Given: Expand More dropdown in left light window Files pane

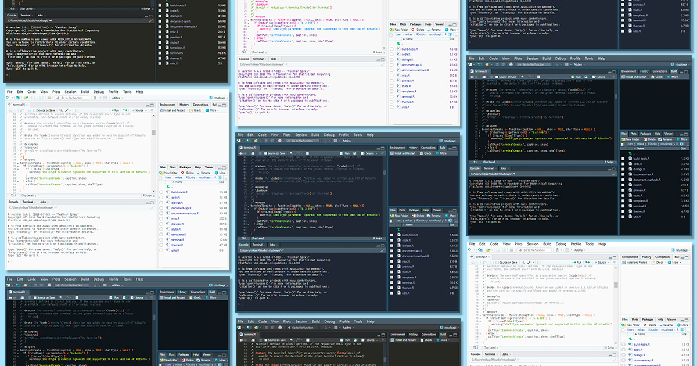Looking at the screenshot, I should (x=224, y=173).
